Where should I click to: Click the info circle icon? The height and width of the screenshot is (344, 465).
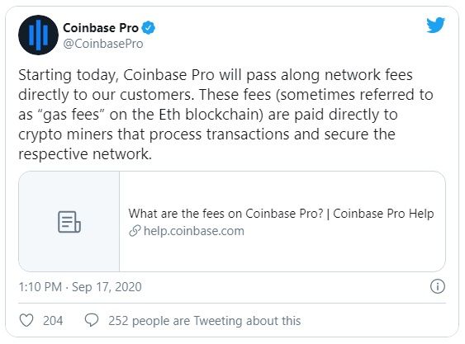point(438,286)
